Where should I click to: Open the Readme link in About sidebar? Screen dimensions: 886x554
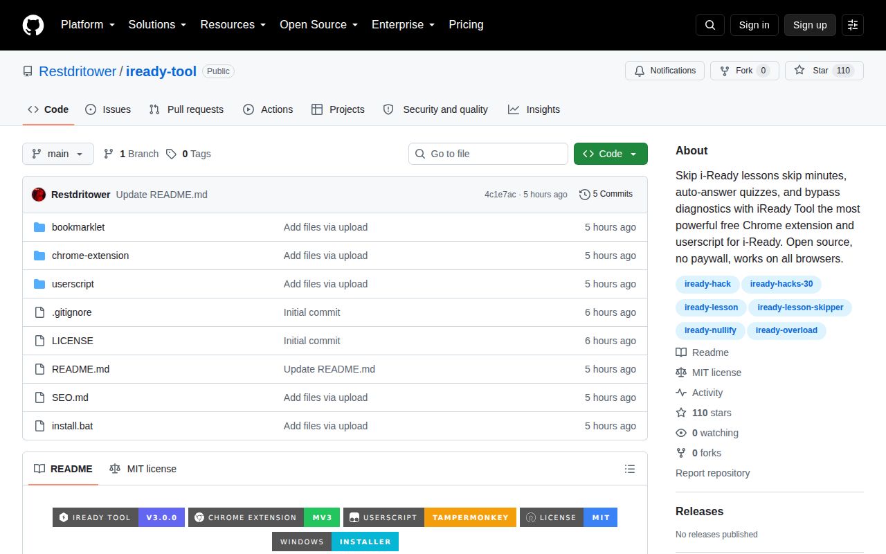coord(702,352)
